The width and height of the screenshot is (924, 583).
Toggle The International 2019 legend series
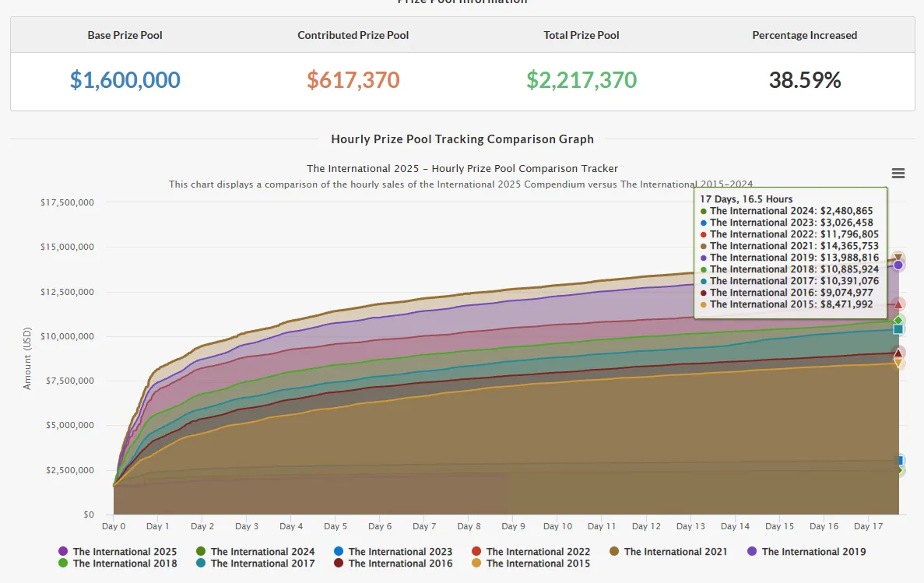pyautogui.click(x=806, y=552)
